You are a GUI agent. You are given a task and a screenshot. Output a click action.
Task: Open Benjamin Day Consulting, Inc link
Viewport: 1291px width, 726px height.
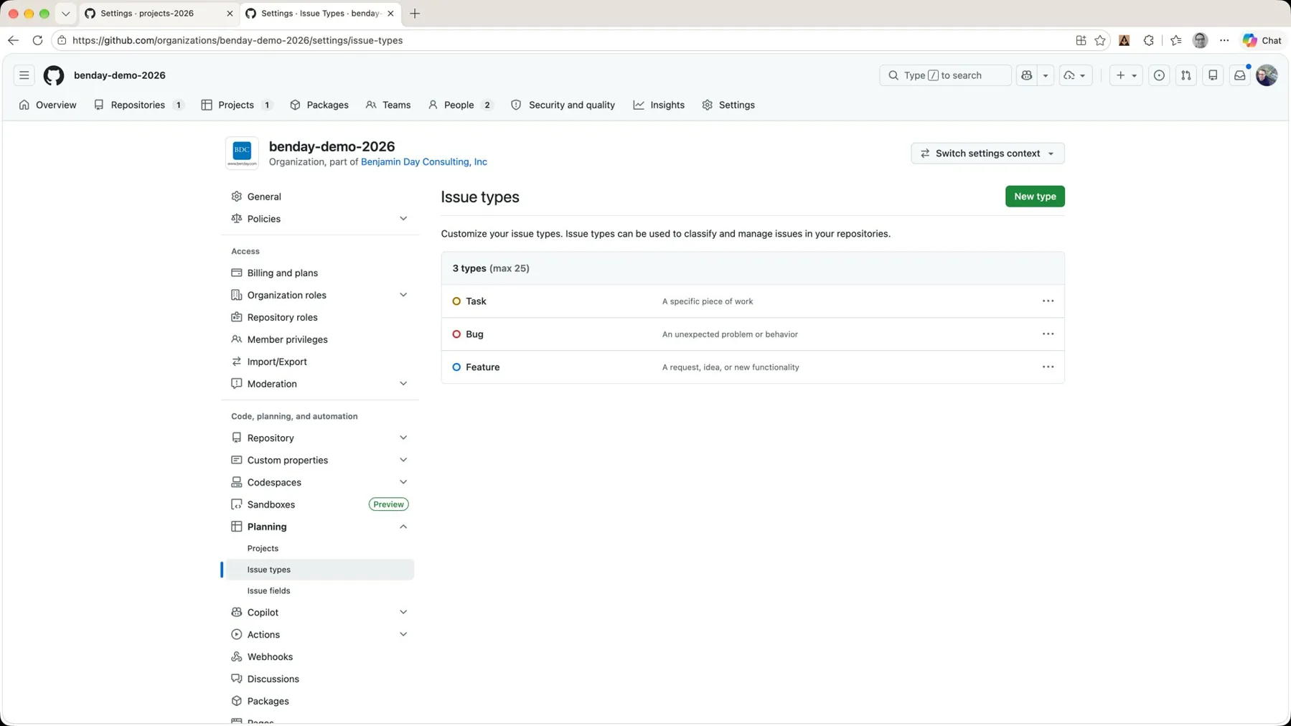[424, 162]
